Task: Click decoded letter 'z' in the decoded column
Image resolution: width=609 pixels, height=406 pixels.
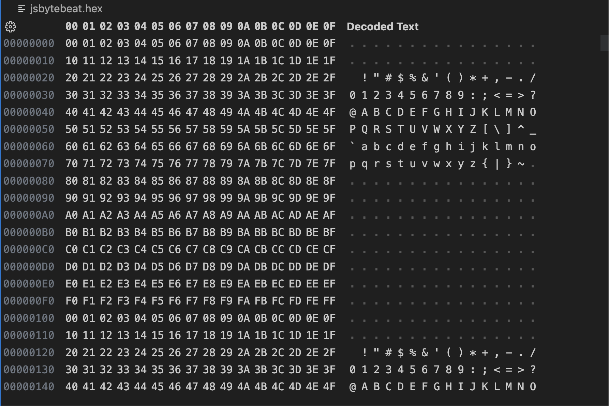Action: point(473,163)
